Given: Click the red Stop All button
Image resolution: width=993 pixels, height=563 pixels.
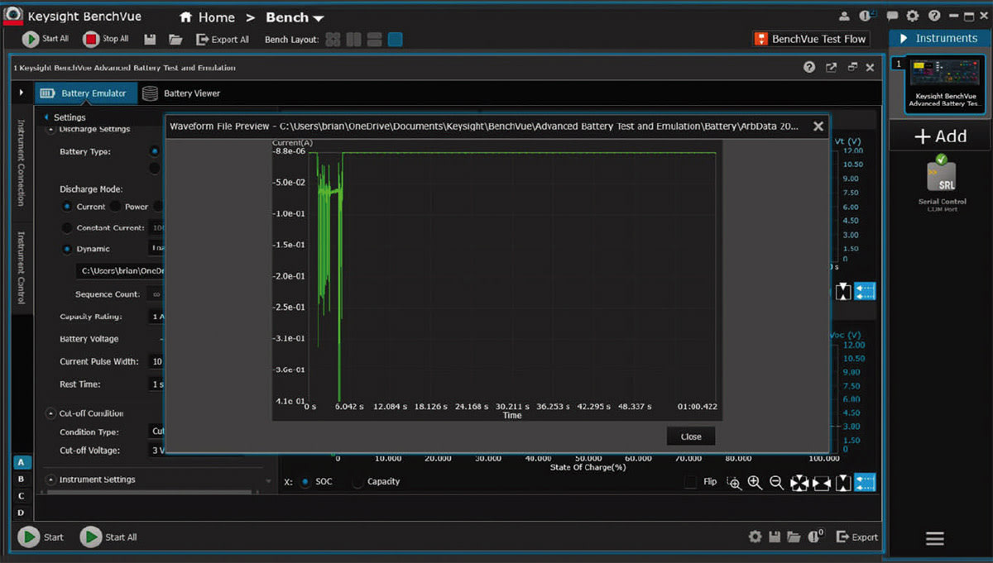Looking at the screenshot, I should 106,39.
